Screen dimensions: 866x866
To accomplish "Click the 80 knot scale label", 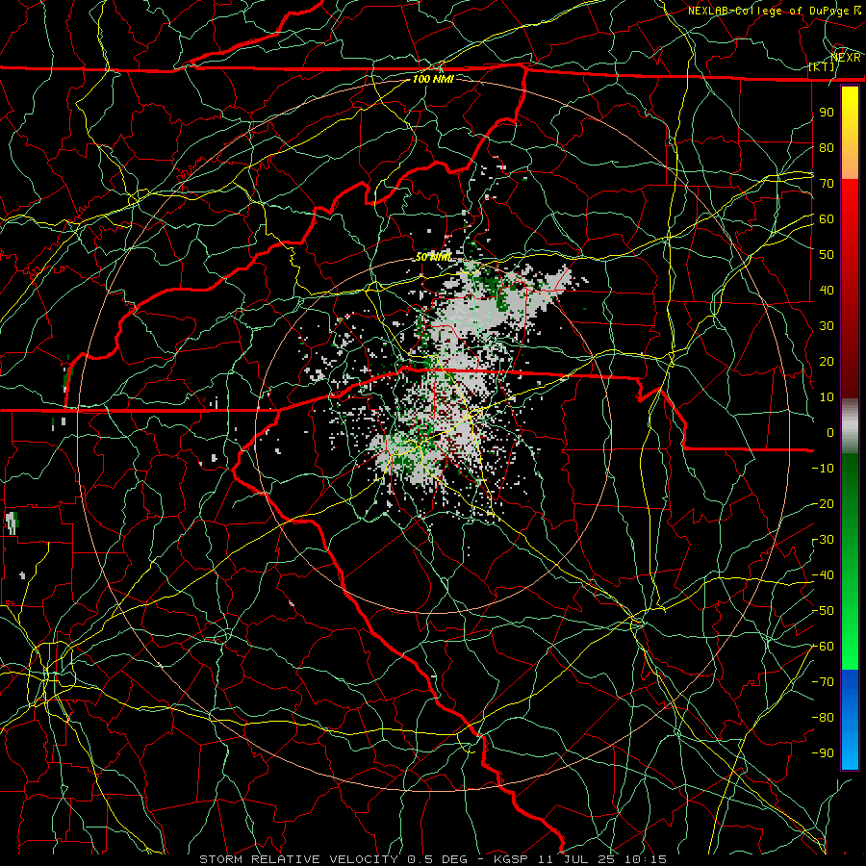I will click(x=827, y=147).
